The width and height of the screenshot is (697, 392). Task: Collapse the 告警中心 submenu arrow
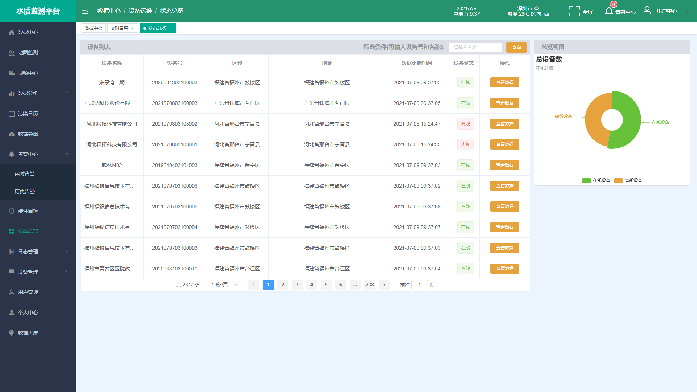[67, 154]
